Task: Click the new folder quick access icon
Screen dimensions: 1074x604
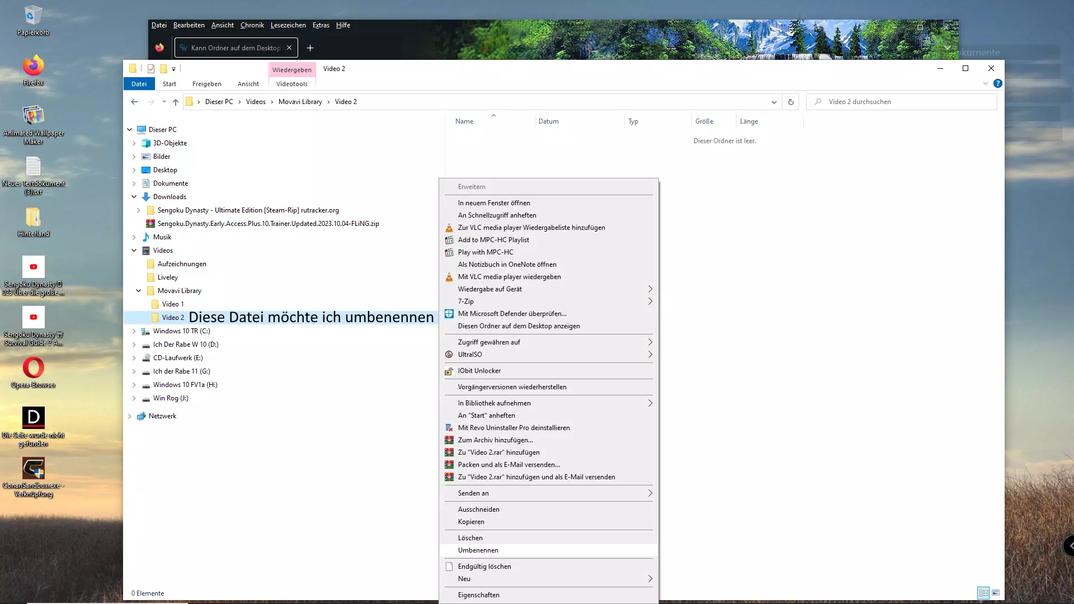Action: point(163,69)
